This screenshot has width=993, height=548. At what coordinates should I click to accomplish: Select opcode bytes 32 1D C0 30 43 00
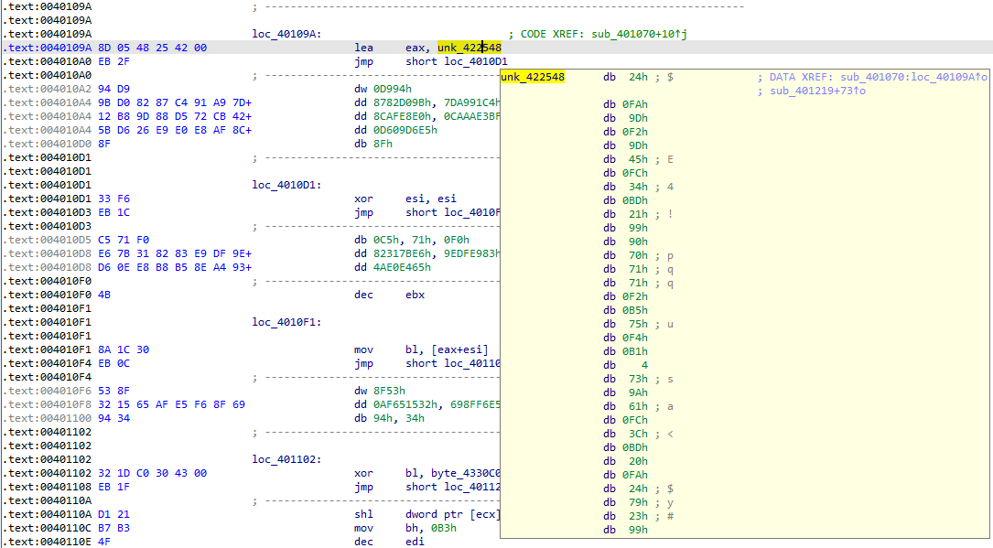click(x=153, y=473)
